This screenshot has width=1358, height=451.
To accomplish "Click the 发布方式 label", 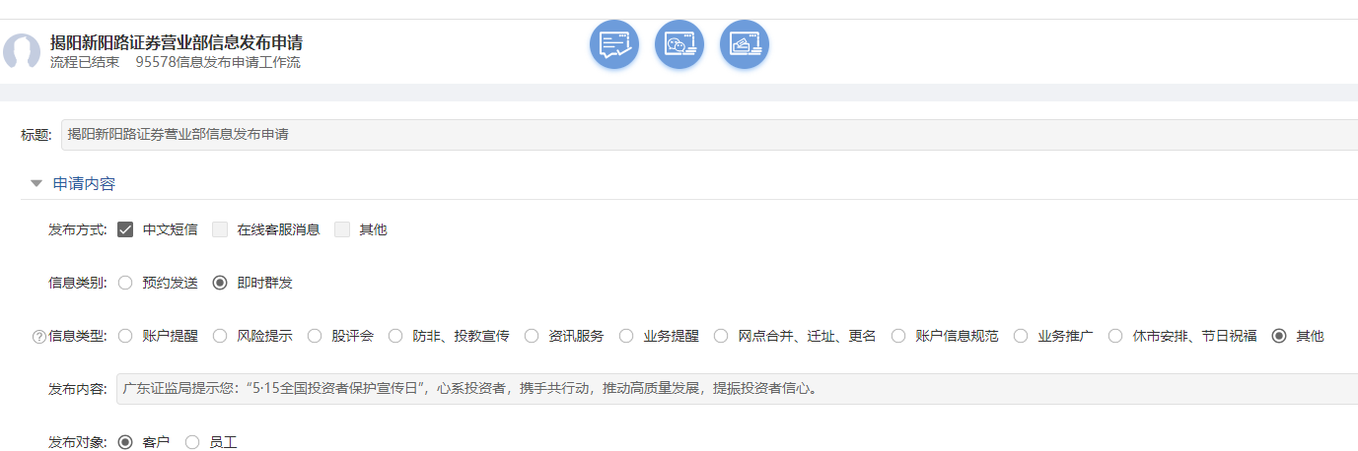I will [77, 229].
